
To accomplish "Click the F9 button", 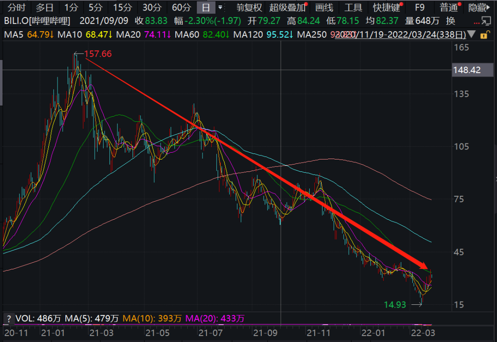I will pyautogui.click(x=420, y=7).
